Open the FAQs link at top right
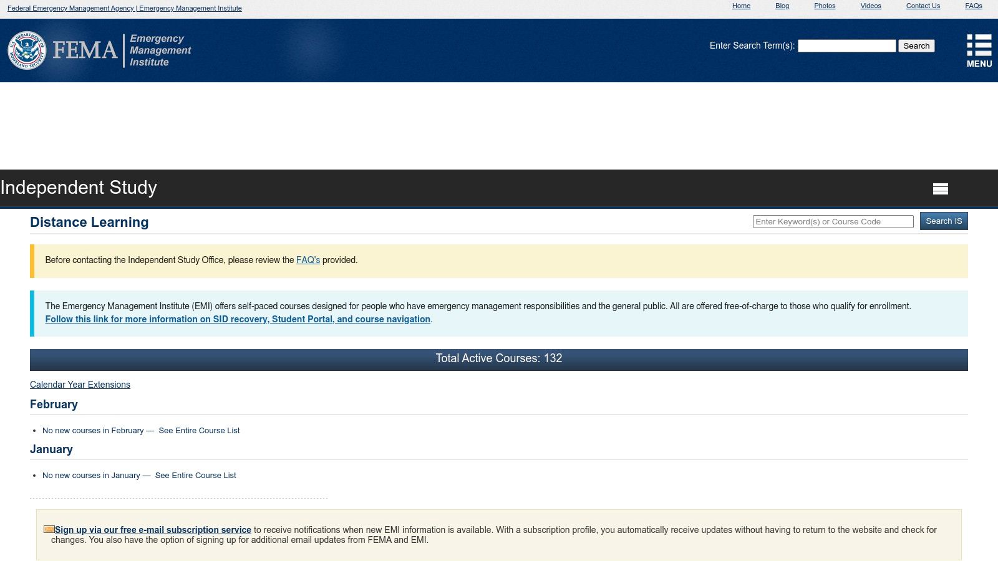Screen dimensions: 998x561 click(x=973, y=6)
